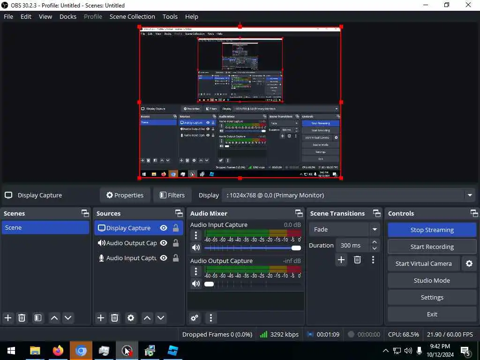Add a configurable scene transition
Viewport: 480px width, 360px height.
(341, 260)
